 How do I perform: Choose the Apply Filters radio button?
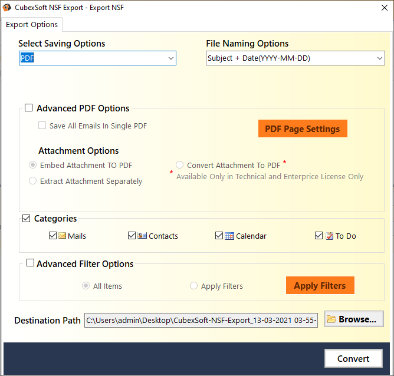(194, 286)
